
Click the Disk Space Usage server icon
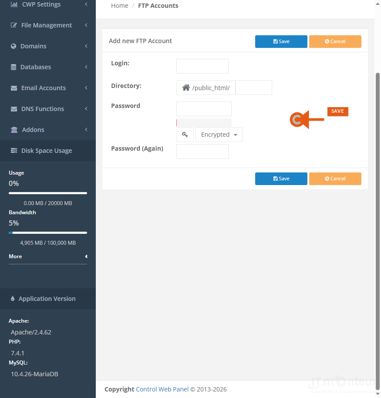(x=14, y=151)
